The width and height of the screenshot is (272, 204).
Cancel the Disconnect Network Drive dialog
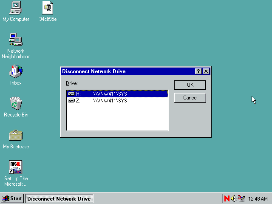[190, 98]
